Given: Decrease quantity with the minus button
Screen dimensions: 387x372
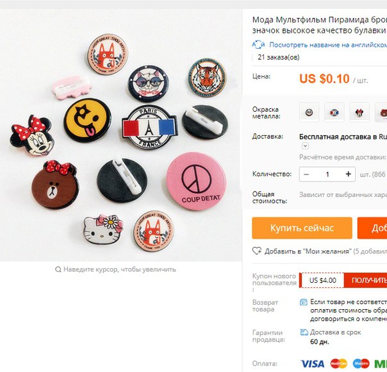Looking at the screenshot, I should (x=306, y=174).
